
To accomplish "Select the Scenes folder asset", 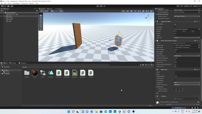I will tap(27, 73).
